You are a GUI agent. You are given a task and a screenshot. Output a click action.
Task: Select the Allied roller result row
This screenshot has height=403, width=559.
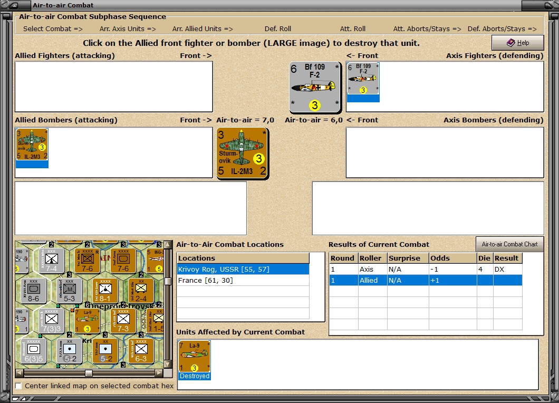tap(426, 280)
